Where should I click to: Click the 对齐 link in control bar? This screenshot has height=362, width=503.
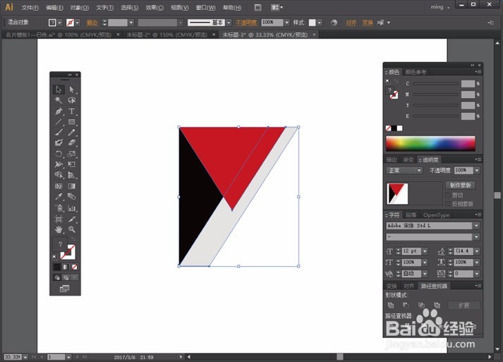[351, 23]
